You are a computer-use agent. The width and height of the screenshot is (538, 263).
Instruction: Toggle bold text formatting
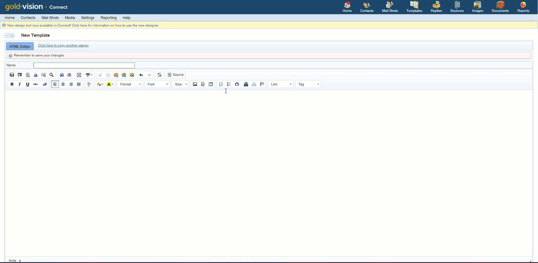(x=12, y=84)
